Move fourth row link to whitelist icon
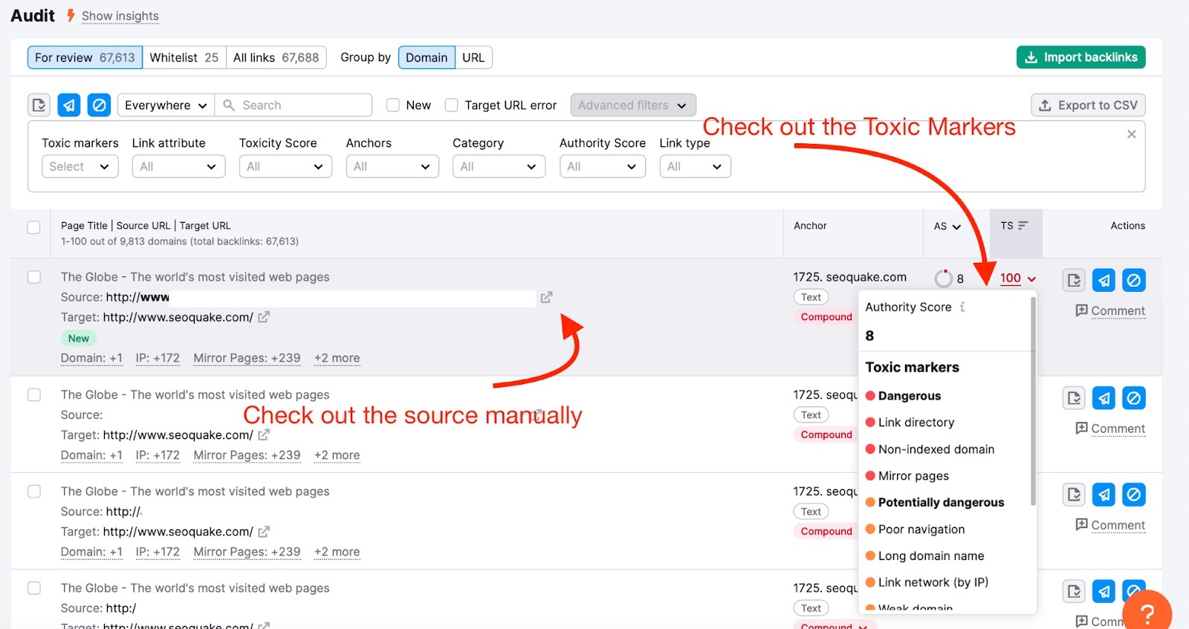 coord(1075,591)
